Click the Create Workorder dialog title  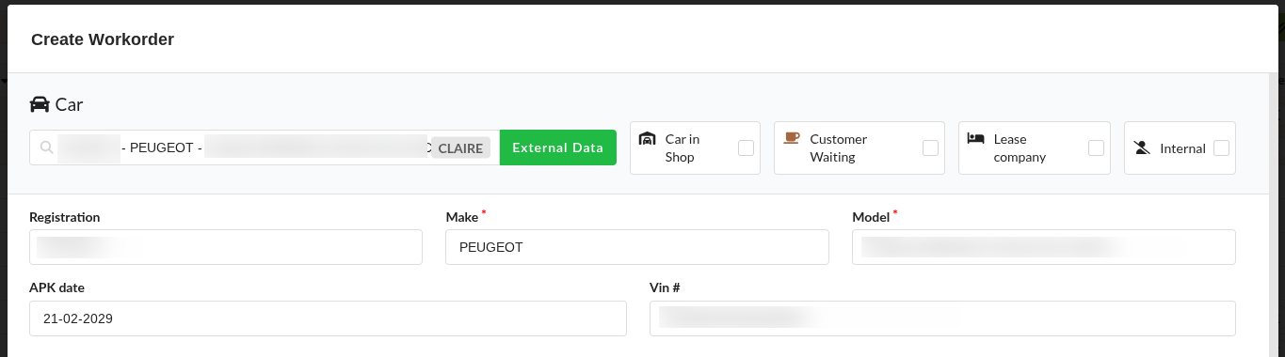click(x=103, y=39)
